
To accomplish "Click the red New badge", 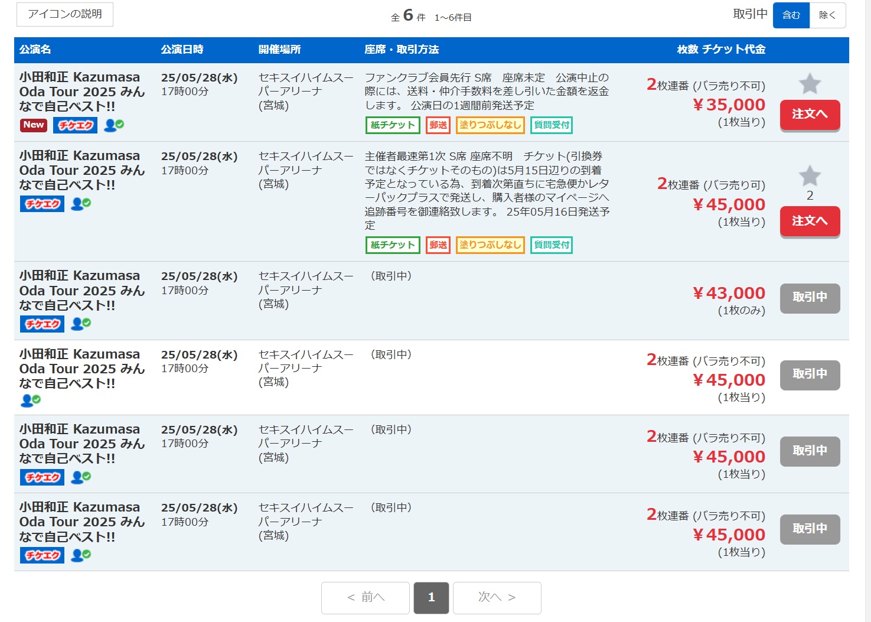I will click(x=34, y=125).
